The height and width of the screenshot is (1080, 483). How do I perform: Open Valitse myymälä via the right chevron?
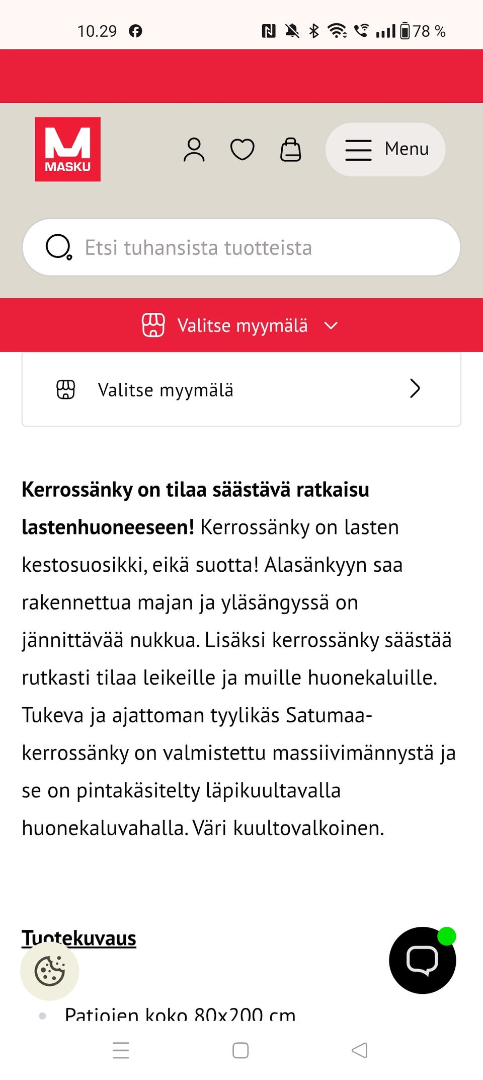click(415, 389)
